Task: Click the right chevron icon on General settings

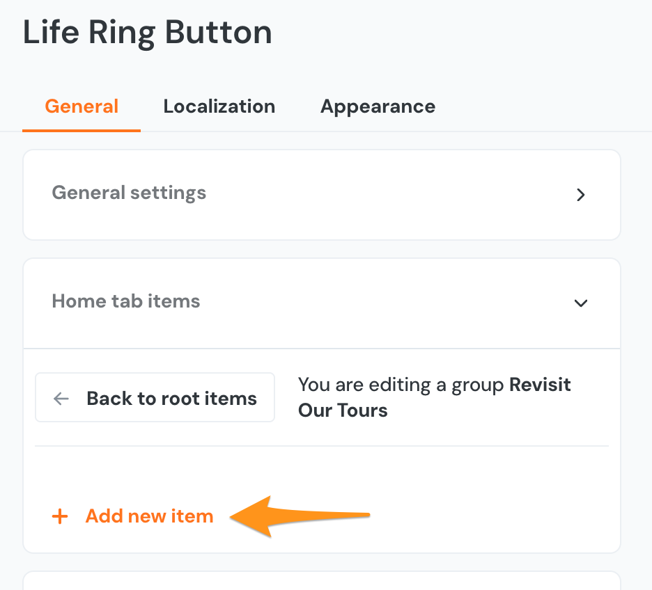Action: point(580,195)
